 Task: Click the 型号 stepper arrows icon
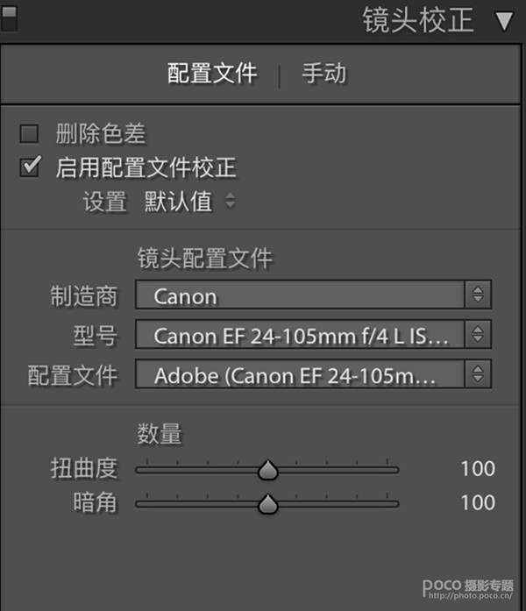point(478,334)
